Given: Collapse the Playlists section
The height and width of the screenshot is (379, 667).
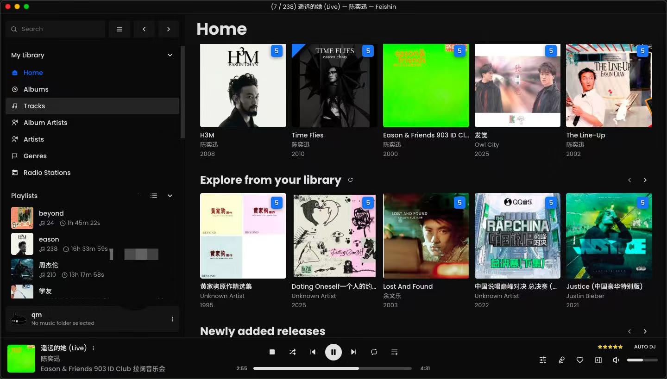Looking at the screenshot, I should pos(170,196).
